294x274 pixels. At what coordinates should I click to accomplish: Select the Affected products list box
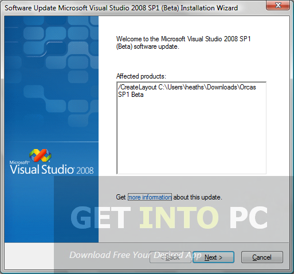coord(191,128)
